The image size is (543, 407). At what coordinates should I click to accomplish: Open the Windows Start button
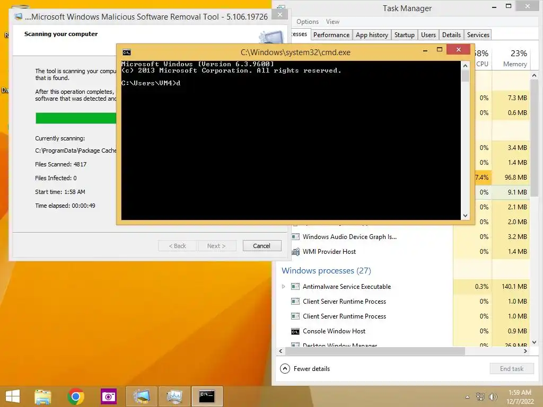click(13, 396)
